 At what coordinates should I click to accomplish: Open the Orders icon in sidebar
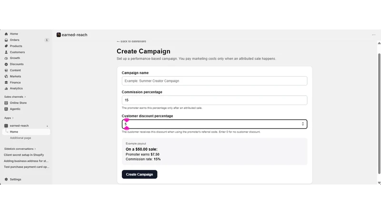(6, 40)
